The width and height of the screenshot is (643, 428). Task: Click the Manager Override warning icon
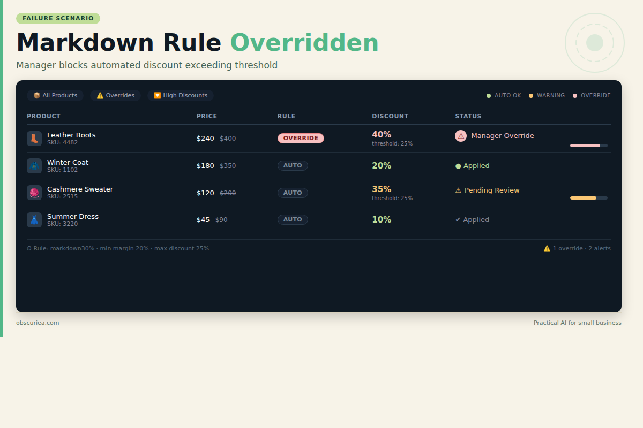pos(461,136)
